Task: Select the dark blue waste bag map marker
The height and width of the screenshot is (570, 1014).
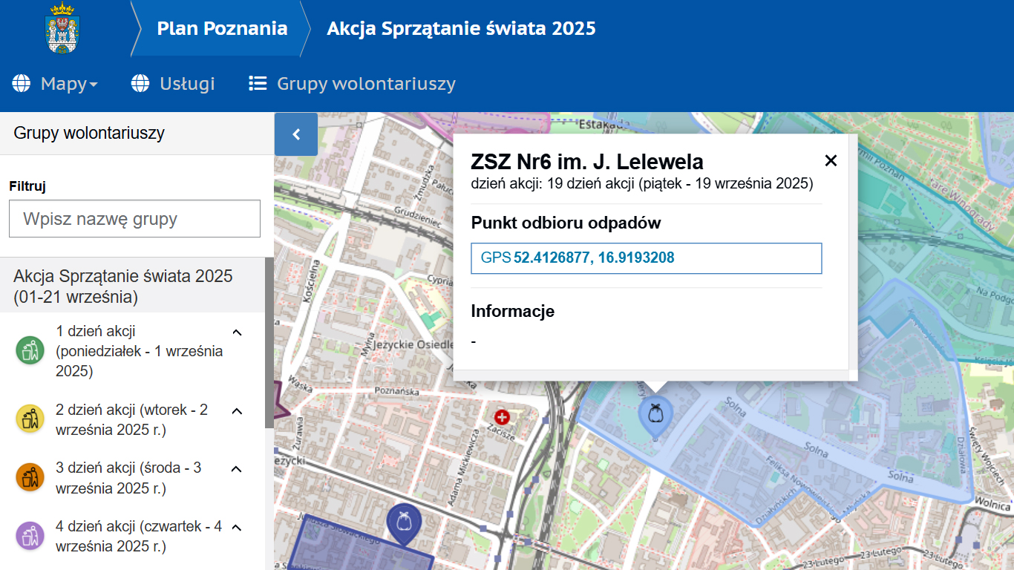Action: (x=404, y=522)
